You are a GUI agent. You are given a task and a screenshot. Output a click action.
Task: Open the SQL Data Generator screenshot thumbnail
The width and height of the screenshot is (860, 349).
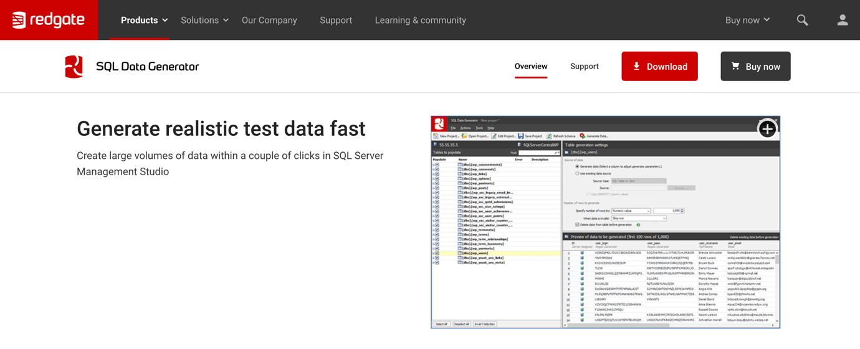click(x=605, y=222)
